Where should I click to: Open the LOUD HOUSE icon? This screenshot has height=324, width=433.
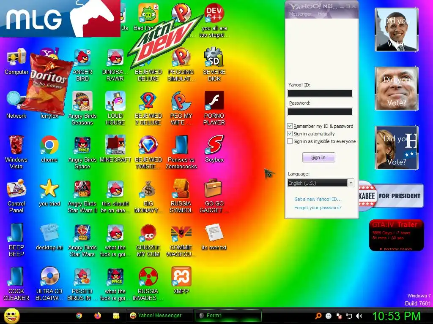coord(115,108)
